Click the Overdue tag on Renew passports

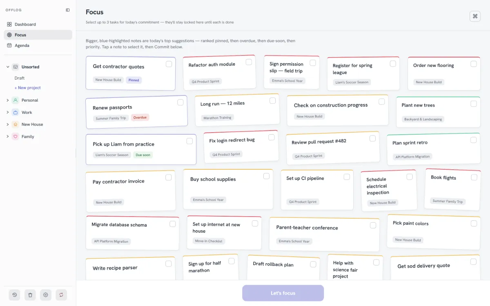pyautogui.click(x=140, y=118)
